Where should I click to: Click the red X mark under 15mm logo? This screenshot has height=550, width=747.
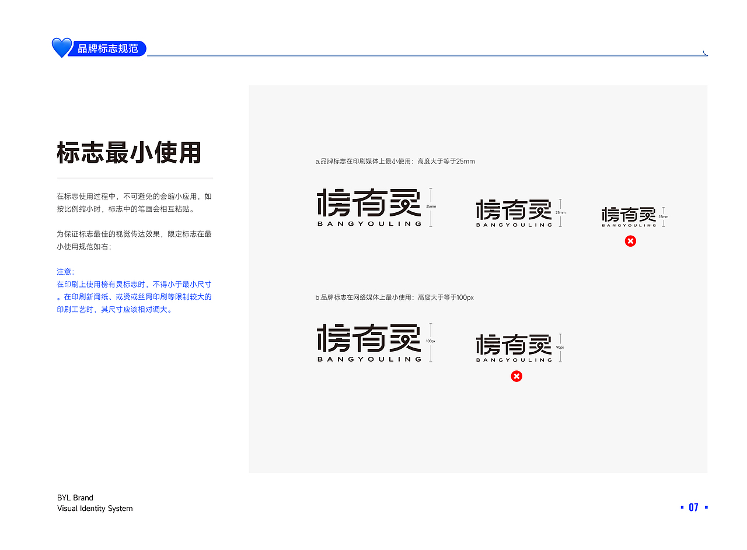[x=630, y=240]
